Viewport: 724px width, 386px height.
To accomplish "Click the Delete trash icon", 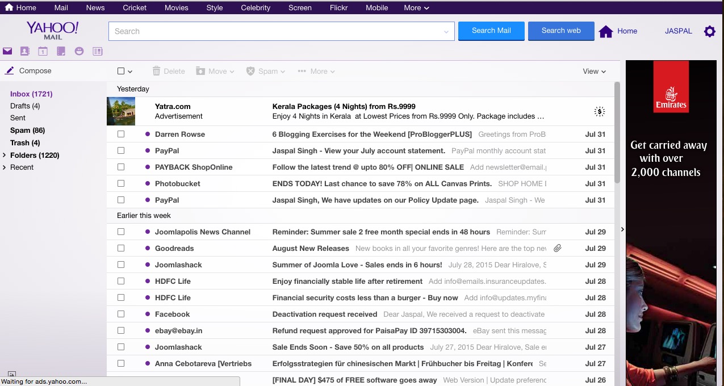I will pos(156,71).
